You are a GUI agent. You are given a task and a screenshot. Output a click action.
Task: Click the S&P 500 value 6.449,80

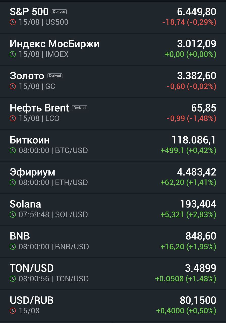tap(196, 12)
